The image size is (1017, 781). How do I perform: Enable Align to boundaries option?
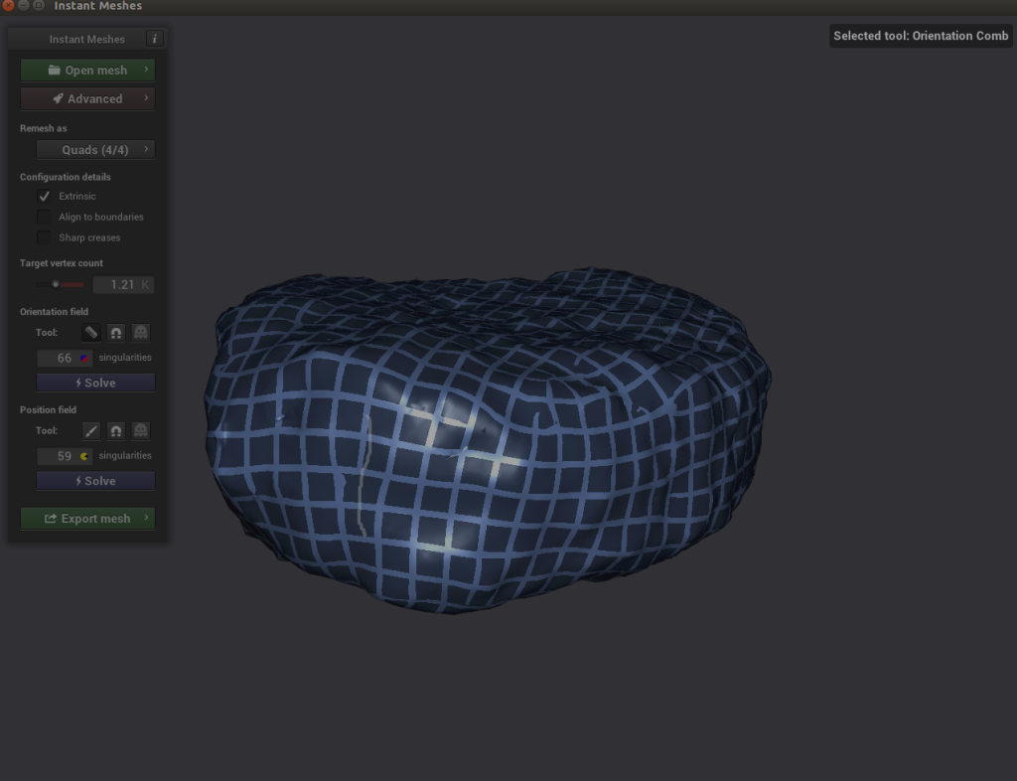[x=44, y=217]
